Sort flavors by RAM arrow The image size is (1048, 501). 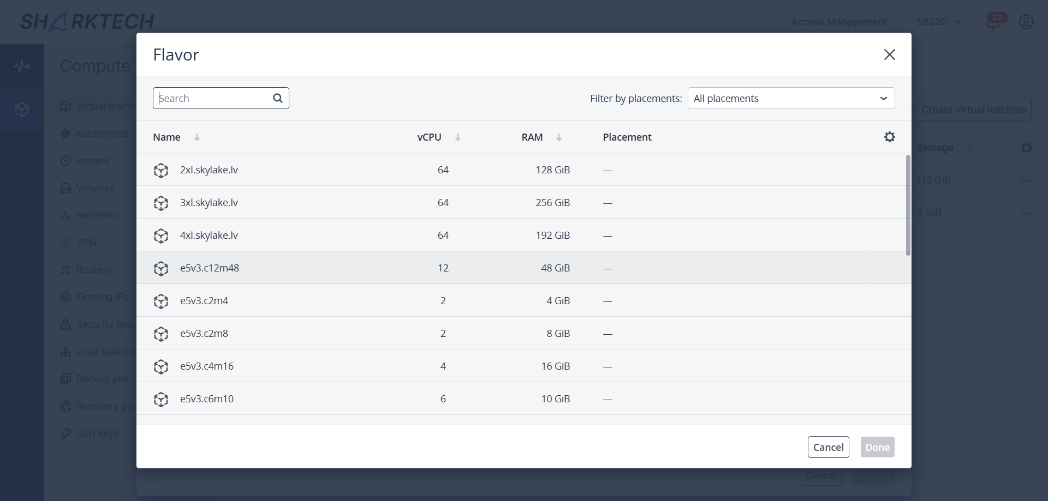coord(559,137)
